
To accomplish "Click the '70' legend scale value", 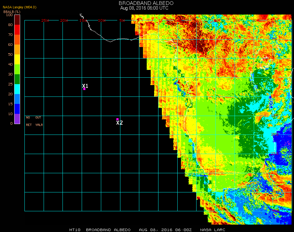I will point(10,35).
